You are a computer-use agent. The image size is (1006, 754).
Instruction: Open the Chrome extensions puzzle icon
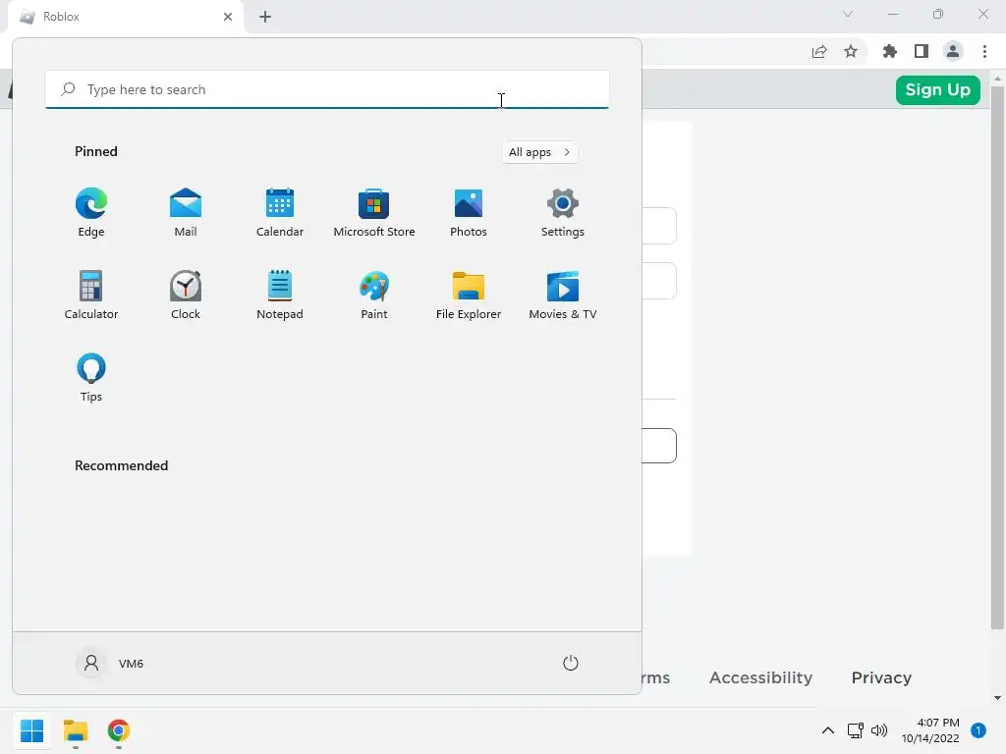890,51
